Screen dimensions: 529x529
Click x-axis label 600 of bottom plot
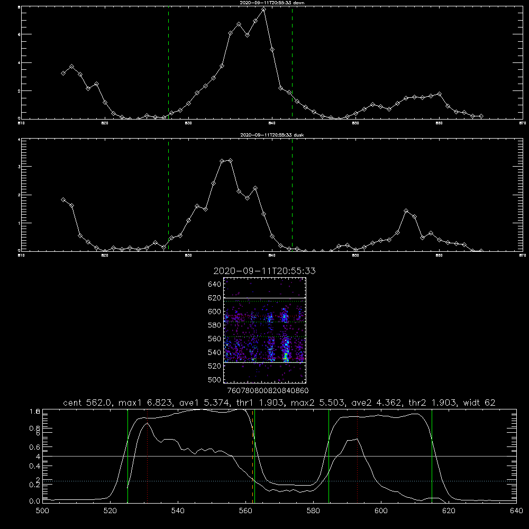point(381,511)
